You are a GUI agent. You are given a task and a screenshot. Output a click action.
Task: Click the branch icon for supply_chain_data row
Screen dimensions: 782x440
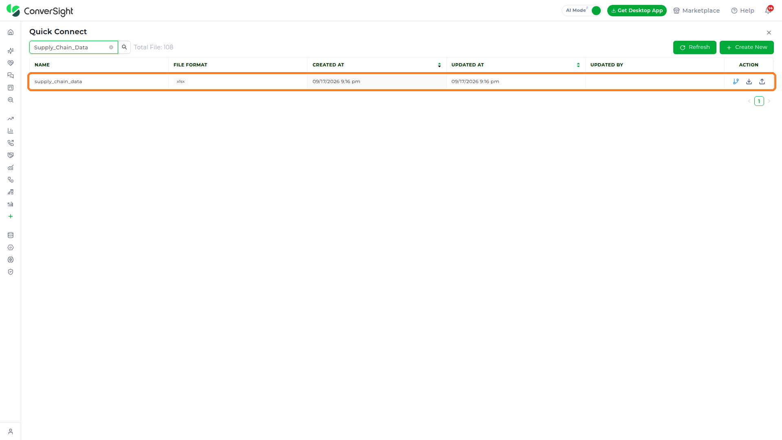736,81
